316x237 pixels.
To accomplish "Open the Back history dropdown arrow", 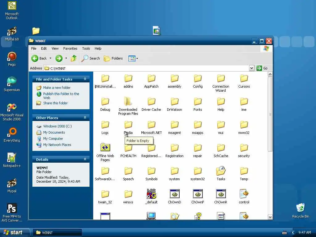I will 50,58.
